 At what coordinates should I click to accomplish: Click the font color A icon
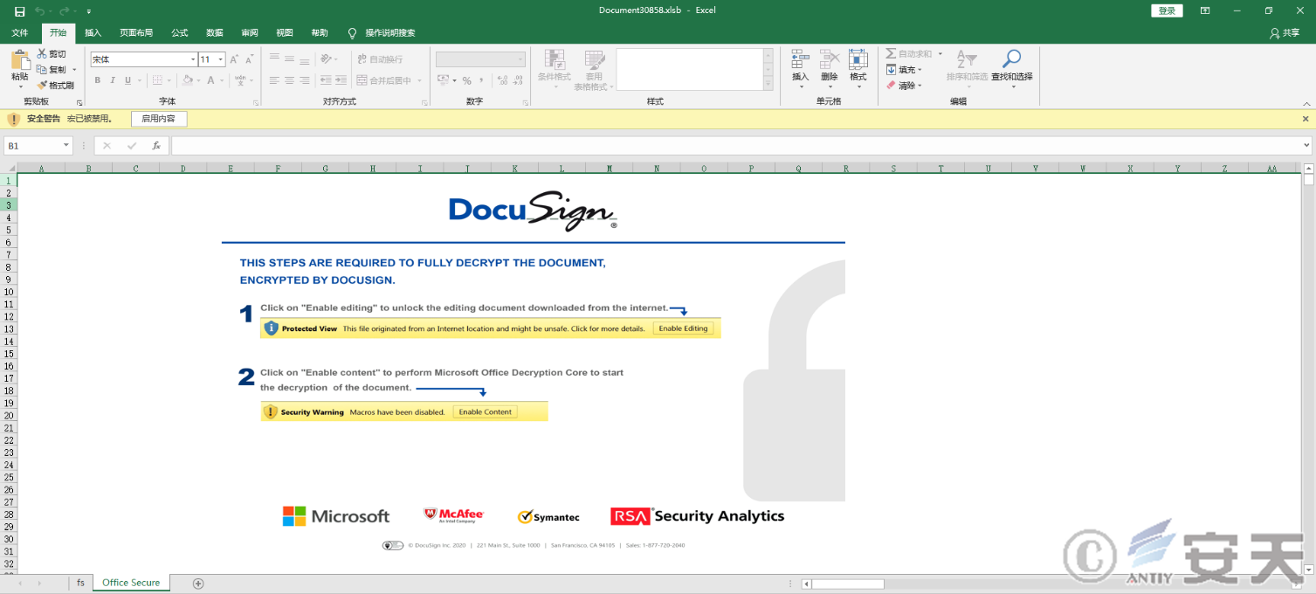211,80
